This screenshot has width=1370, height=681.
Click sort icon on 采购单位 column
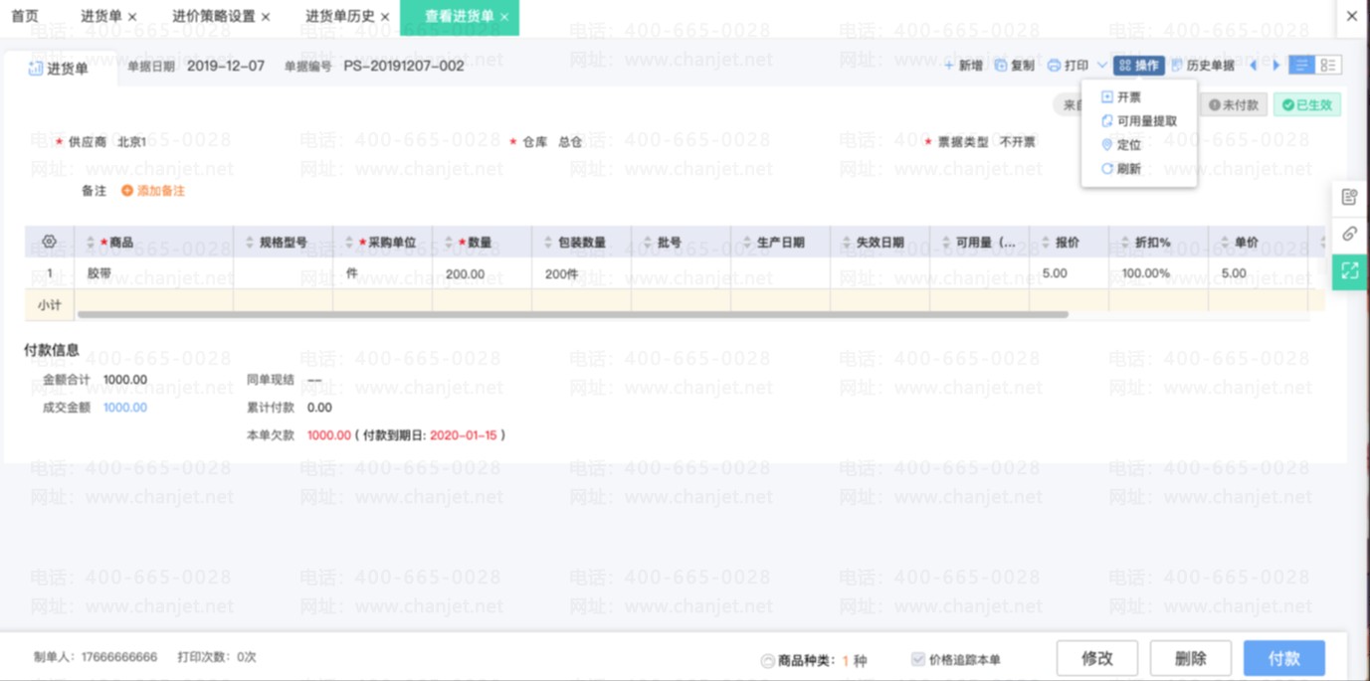click(x=349, y=243)
